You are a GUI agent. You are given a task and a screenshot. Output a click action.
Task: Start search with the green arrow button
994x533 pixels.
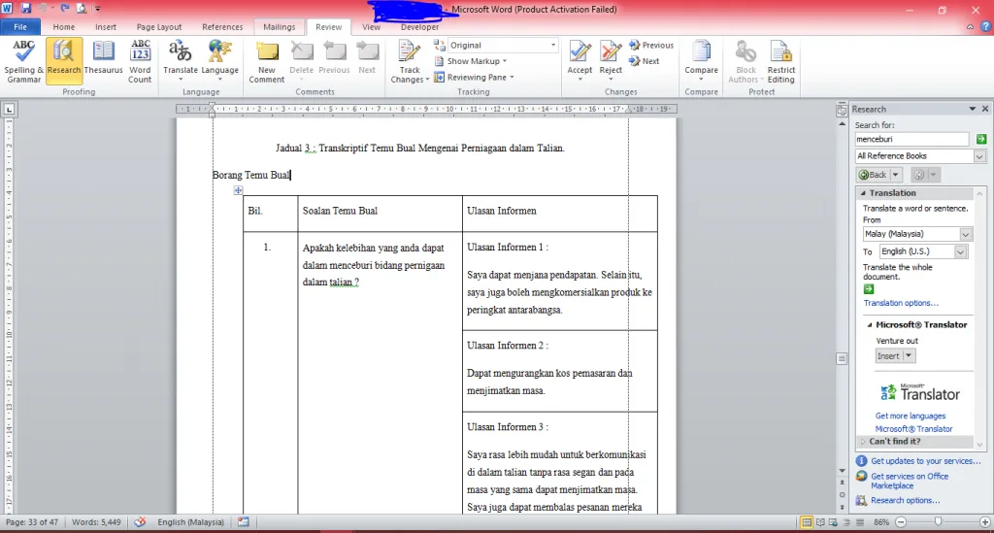[981, 139]
